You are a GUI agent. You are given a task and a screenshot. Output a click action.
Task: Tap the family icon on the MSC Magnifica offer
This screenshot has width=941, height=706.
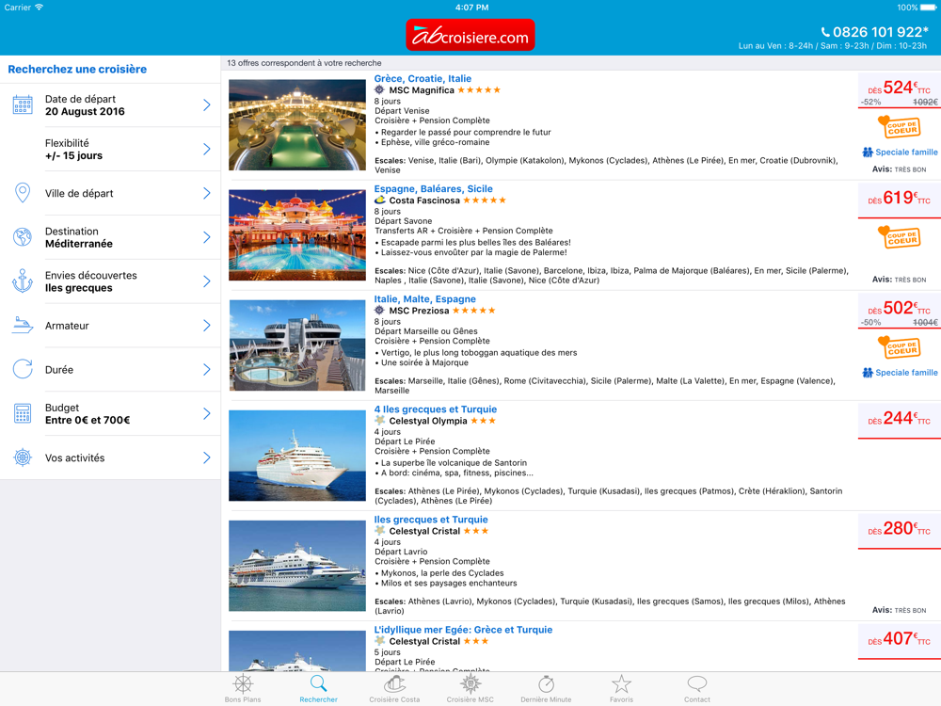tap(868, 152)
